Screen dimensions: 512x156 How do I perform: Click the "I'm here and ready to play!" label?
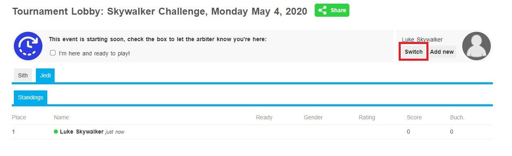pos(94,53)
